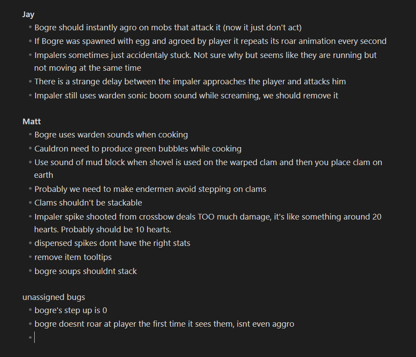
Task: Click the dispensed spikes stats line
Action: [112, 243]
